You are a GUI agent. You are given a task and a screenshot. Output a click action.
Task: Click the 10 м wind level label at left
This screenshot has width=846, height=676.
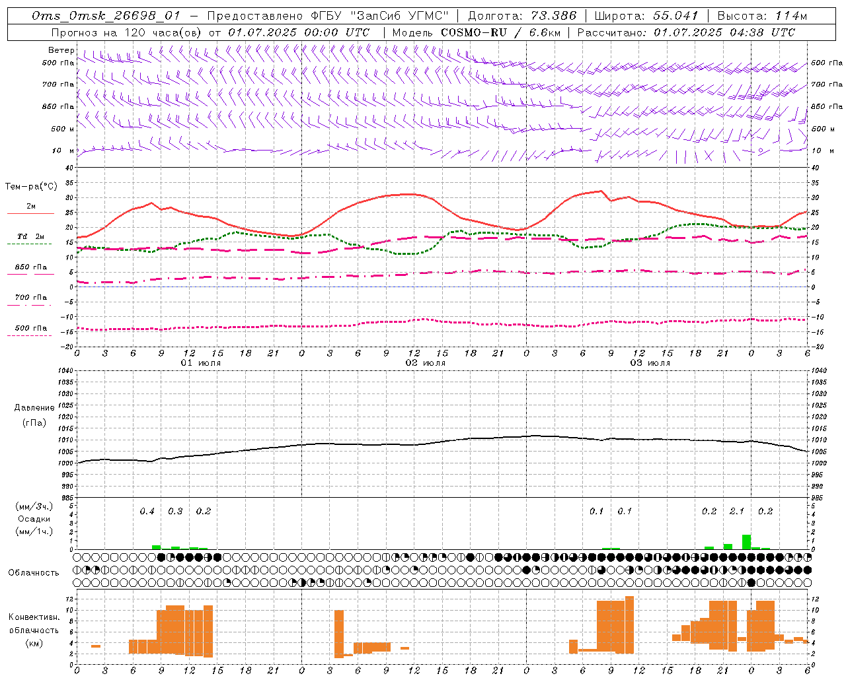pos(63,151)
